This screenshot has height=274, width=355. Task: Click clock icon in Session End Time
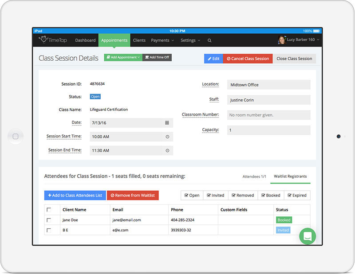click(x=167, y=150)
